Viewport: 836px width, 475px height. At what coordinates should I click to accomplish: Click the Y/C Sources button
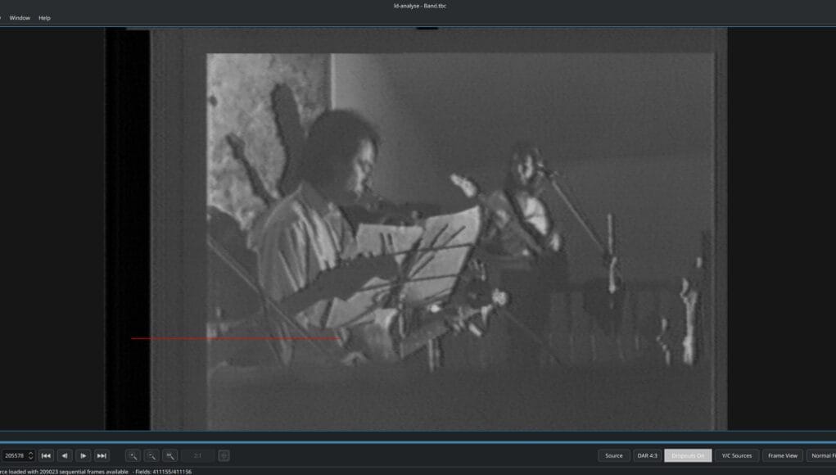[x=737, y=455]
